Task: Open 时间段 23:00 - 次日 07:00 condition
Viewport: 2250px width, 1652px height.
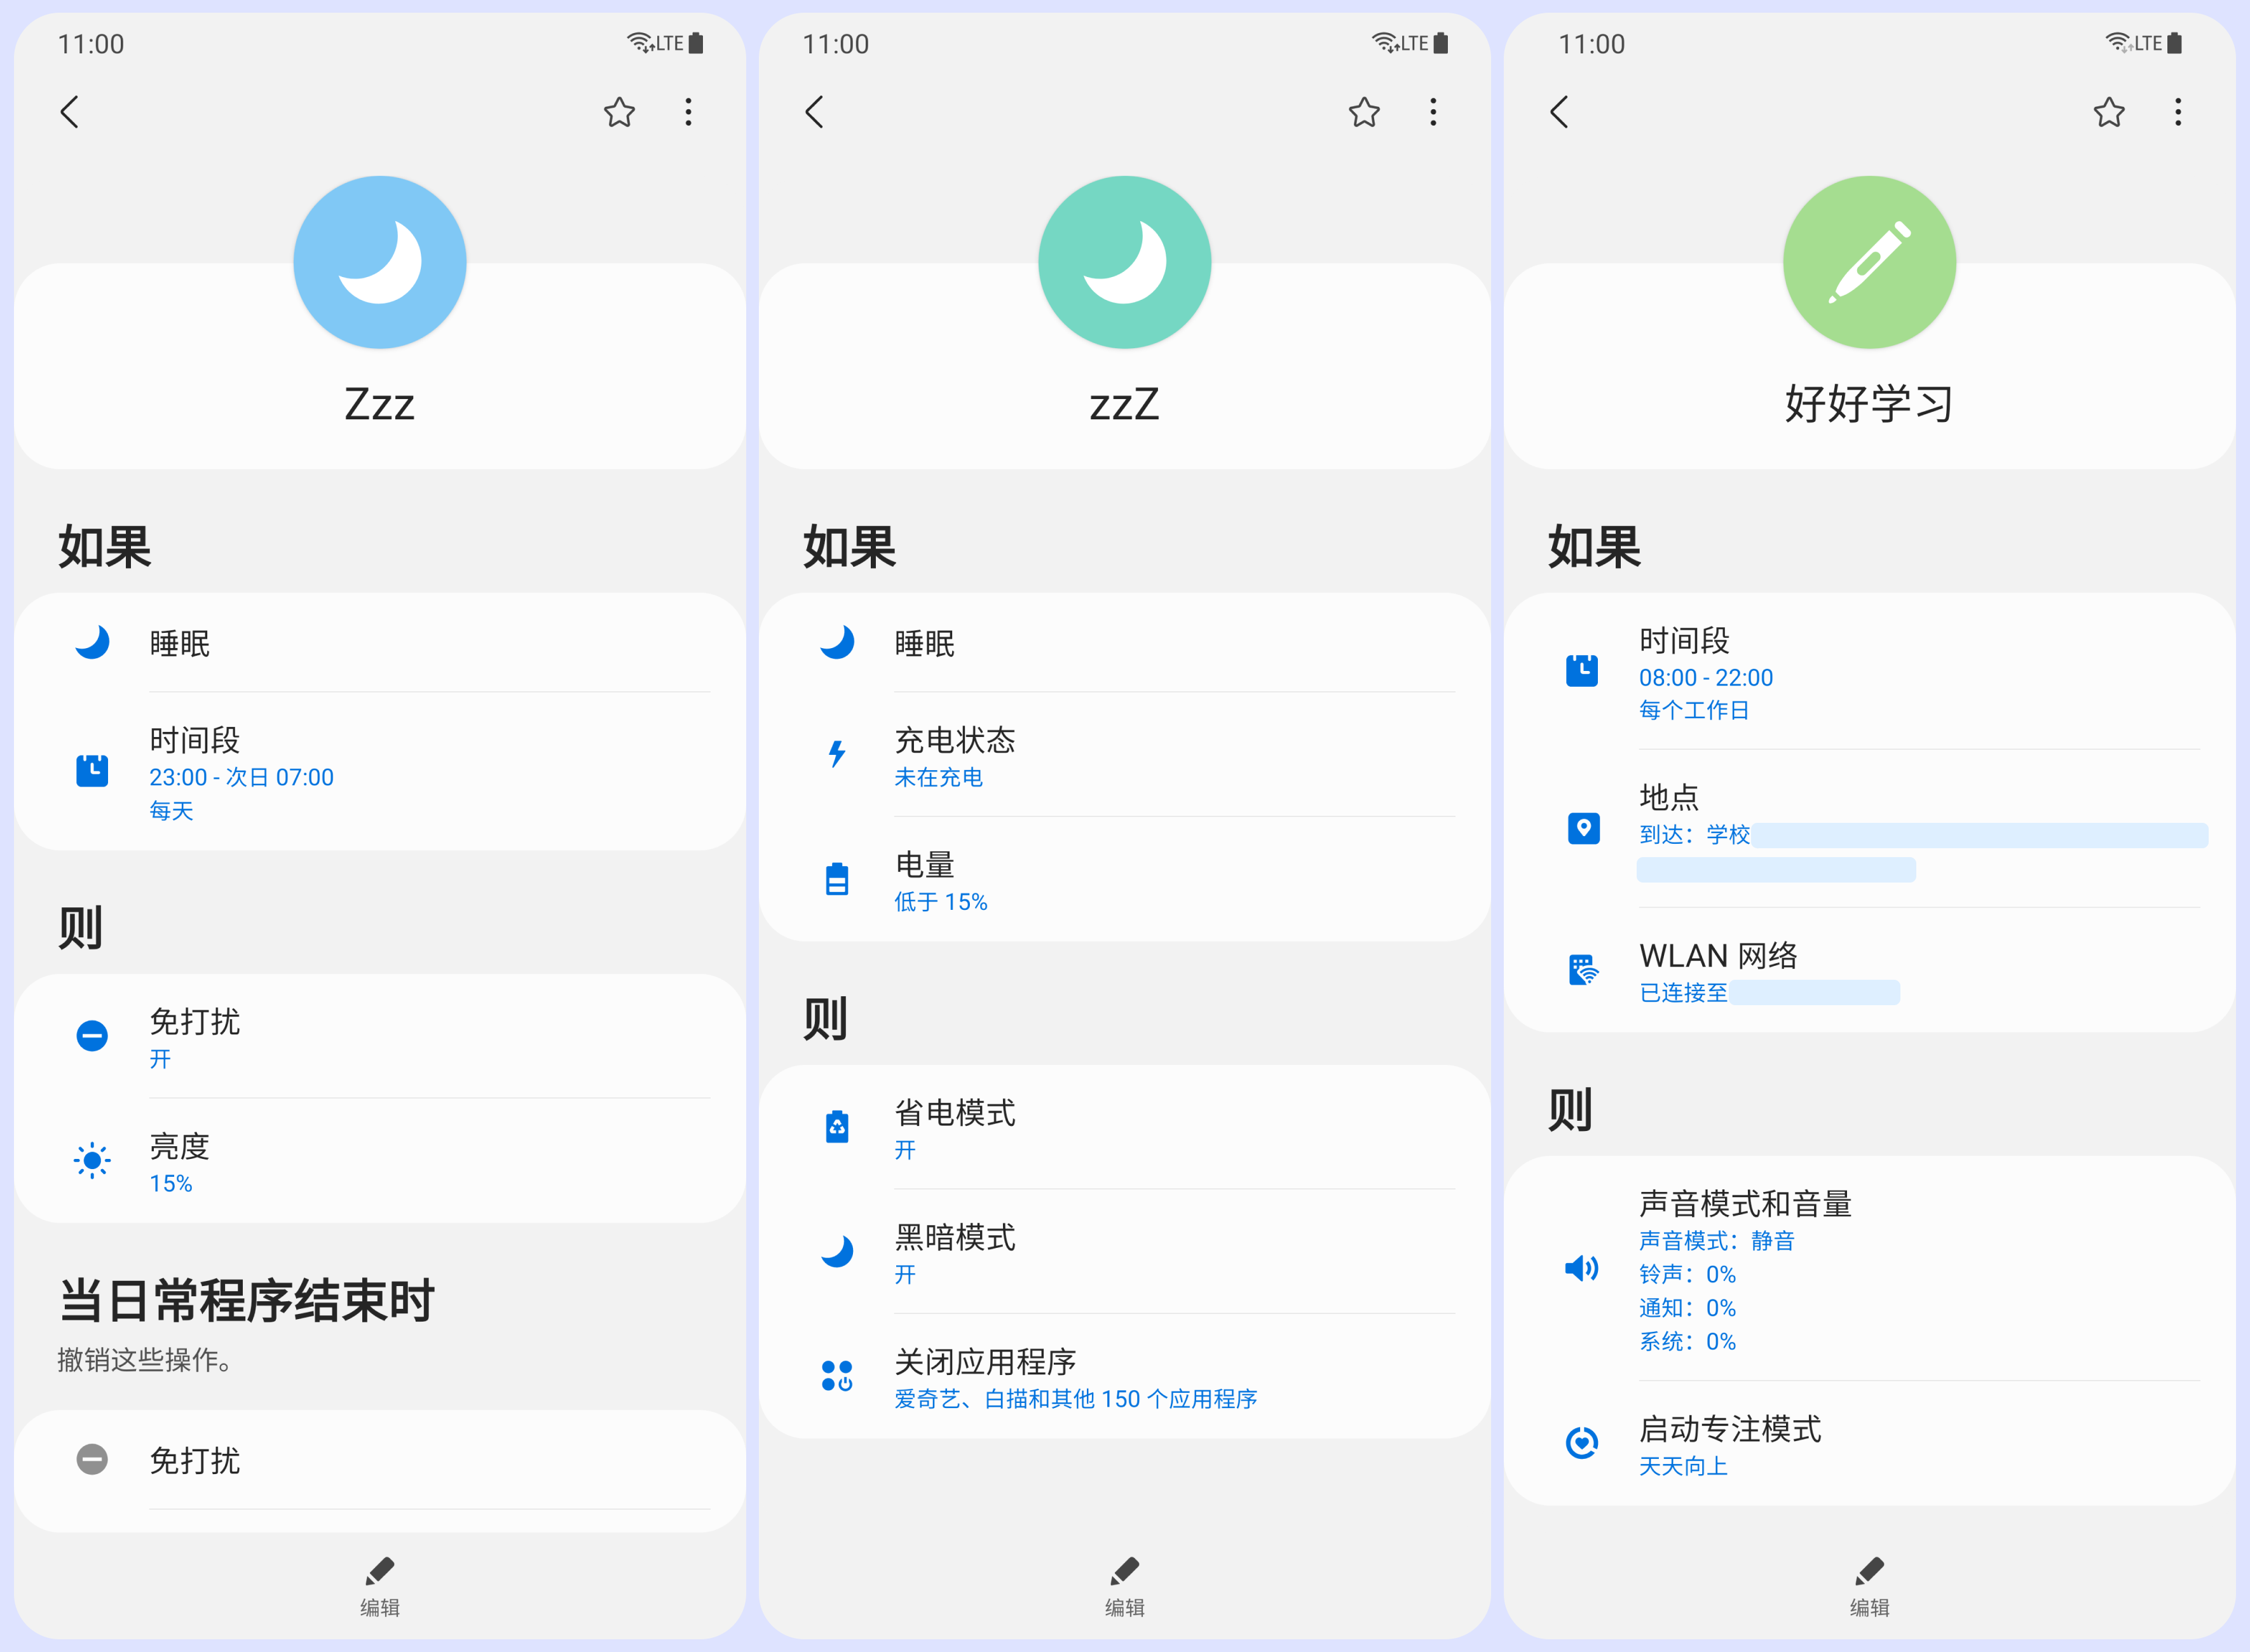Action: click(x=380, y=772)
